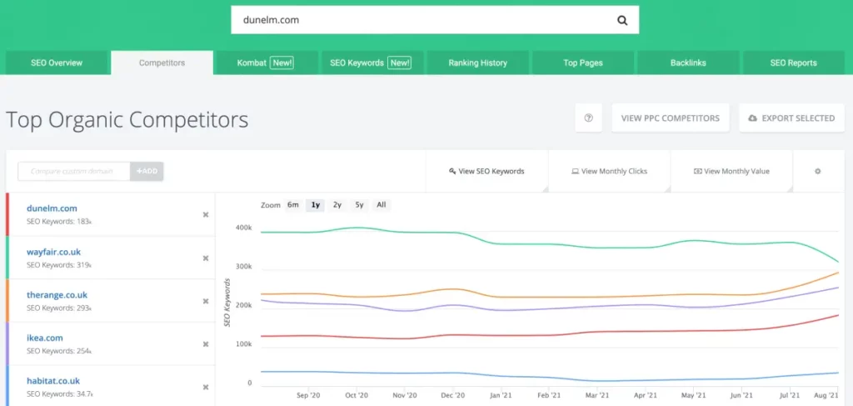Open the dunelm.com competitor link

coord(52,208)
